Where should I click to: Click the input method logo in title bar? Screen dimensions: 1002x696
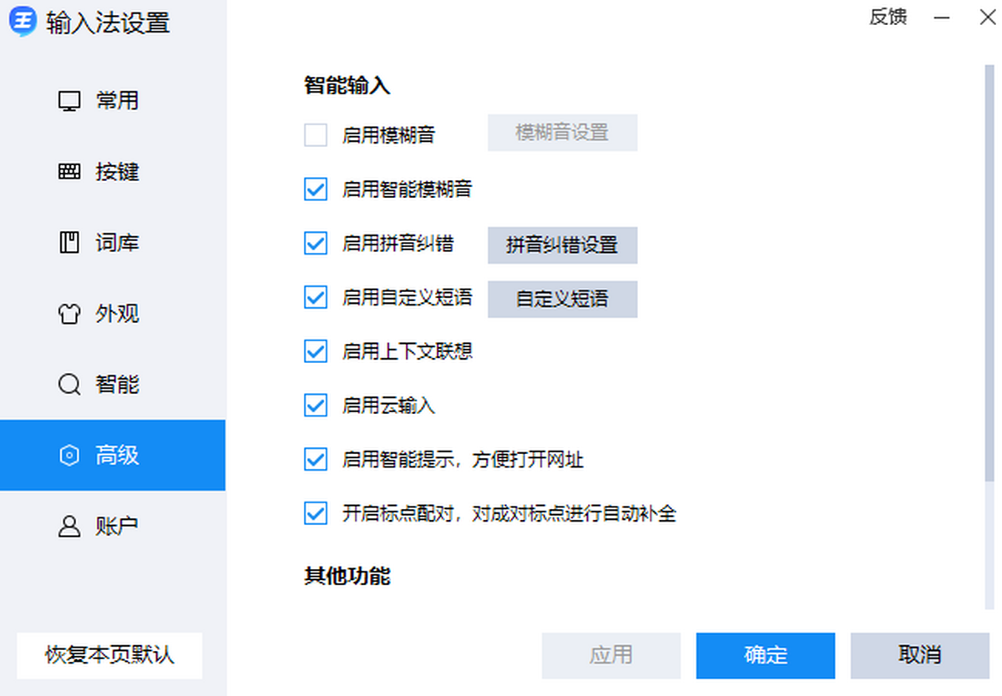23,22
